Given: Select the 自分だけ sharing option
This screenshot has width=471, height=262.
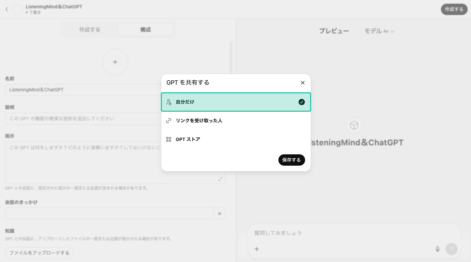Looking at the screenshot, I should 236,102.
